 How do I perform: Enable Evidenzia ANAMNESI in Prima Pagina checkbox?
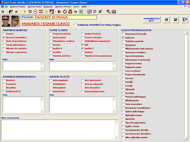coord(75,25)
